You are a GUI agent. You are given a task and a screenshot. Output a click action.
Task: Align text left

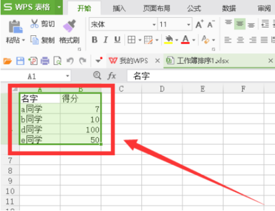(x=228, y=40)
